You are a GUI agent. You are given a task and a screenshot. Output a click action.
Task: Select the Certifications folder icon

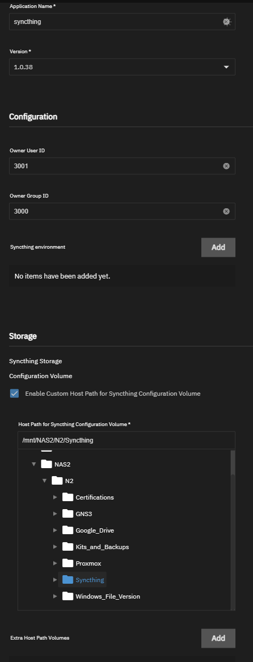pos(67,497)
